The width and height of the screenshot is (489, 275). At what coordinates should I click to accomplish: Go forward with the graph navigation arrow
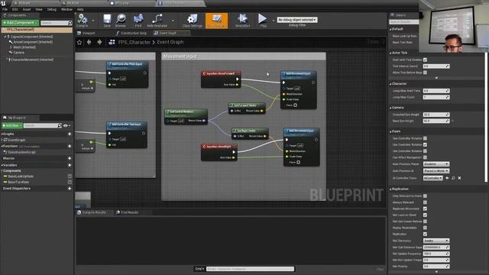point(99,42)
